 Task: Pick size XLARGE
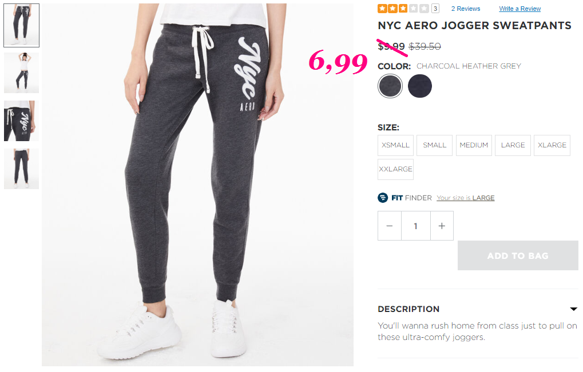click(x=552, y=145)
